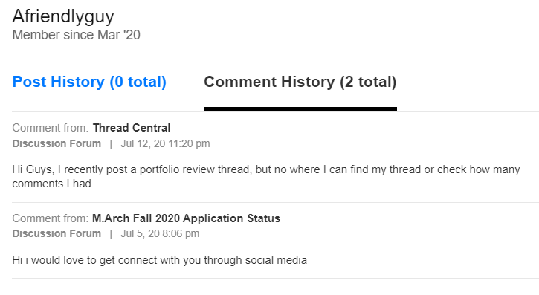This screenshot has height=295, width=539.
Task: Open the Thread Central thread link
Action: [x=132, y=128]
